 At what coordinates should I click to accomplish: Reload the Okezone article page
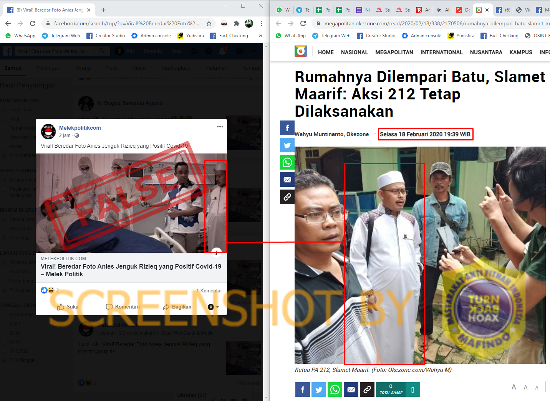(x=303, y=23)
